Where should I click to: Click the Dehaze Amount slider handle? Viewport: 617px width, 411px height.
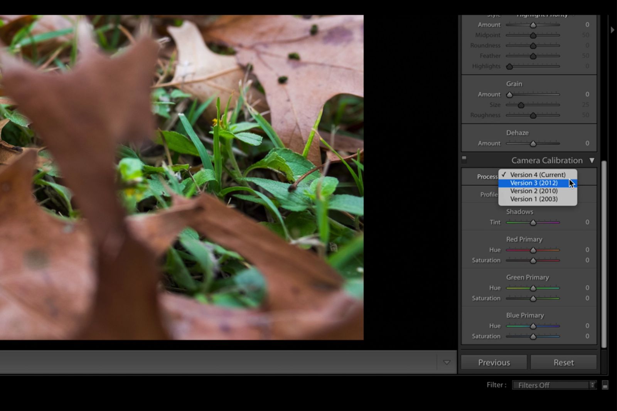pos(533,143)
